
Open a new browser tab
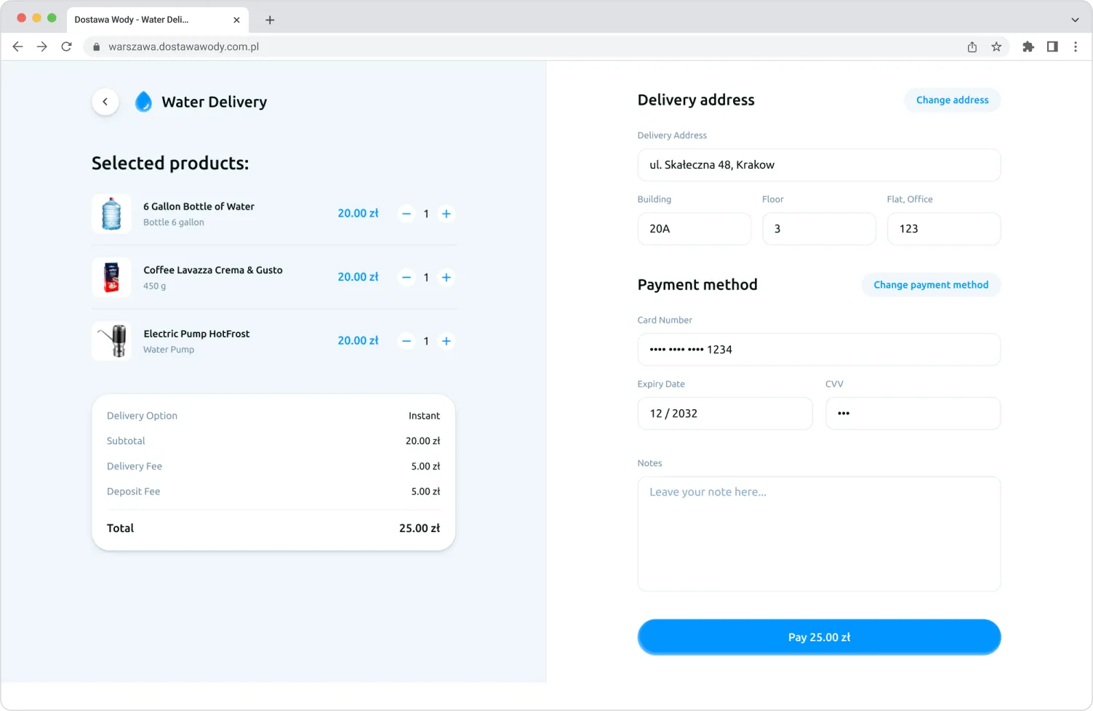[270, 20]
